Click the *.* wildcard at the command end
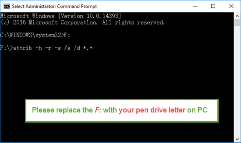The height and width of the screenshot is (143, 241). point(88,48)
